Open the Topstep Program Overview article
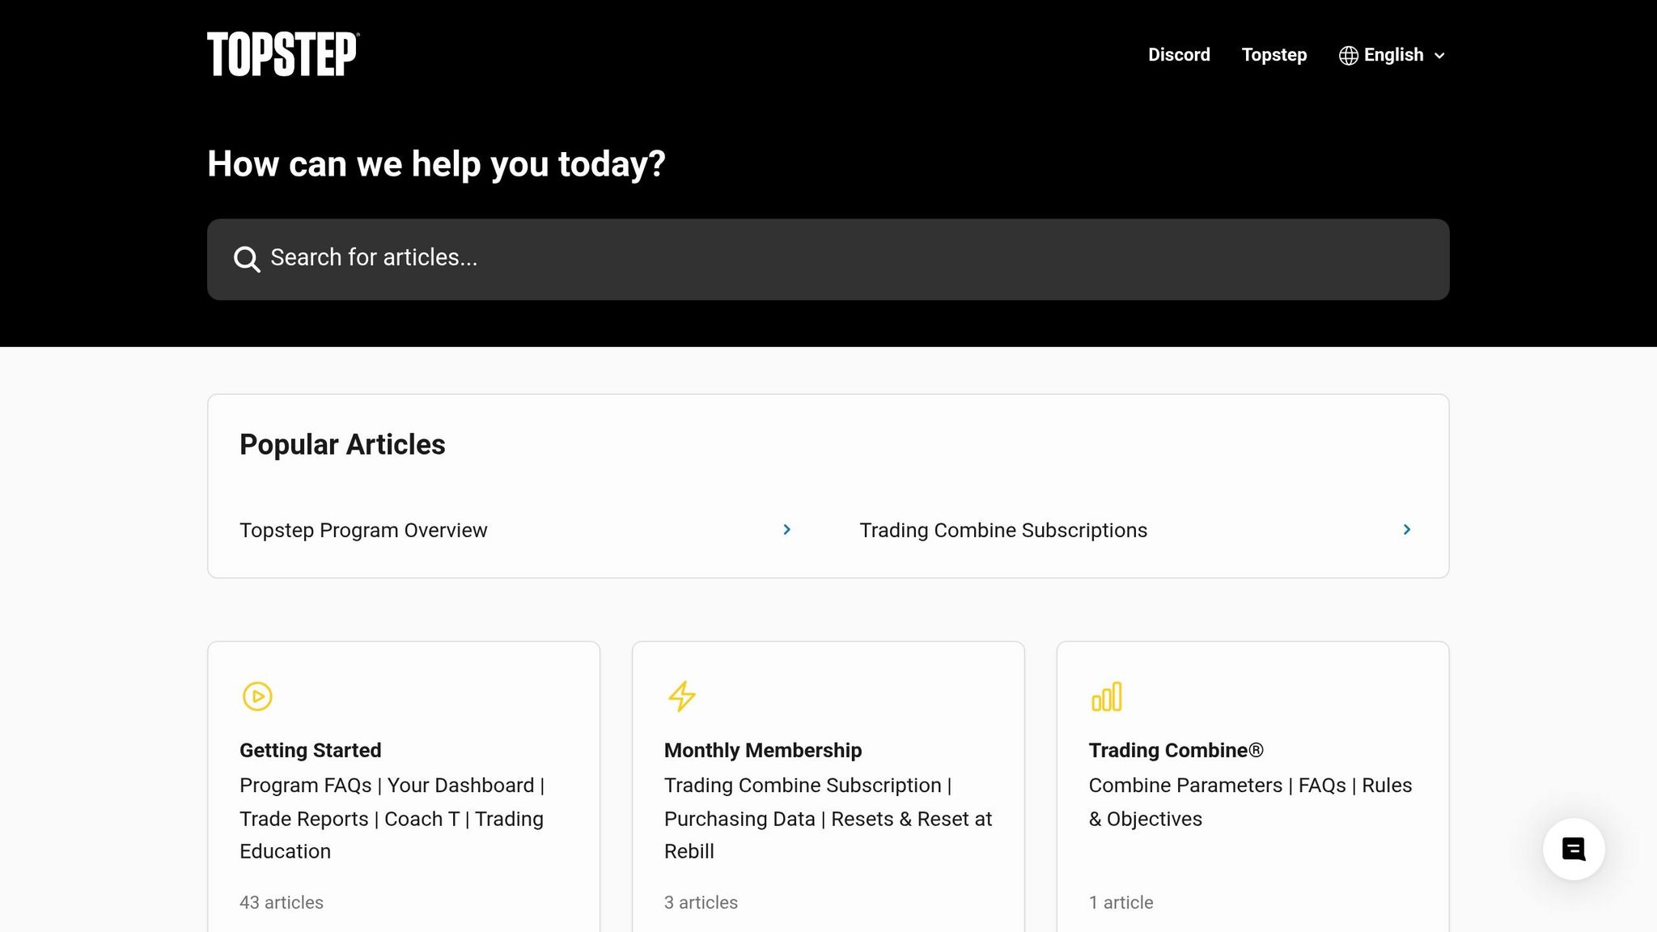1657x932 pixels. [363, 530]
